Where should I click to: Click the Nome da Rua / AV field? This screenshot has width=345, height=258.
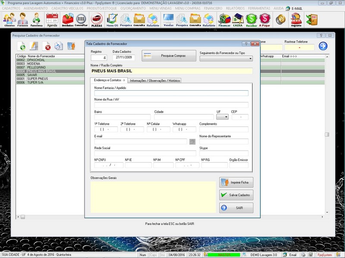click(171, 104)
